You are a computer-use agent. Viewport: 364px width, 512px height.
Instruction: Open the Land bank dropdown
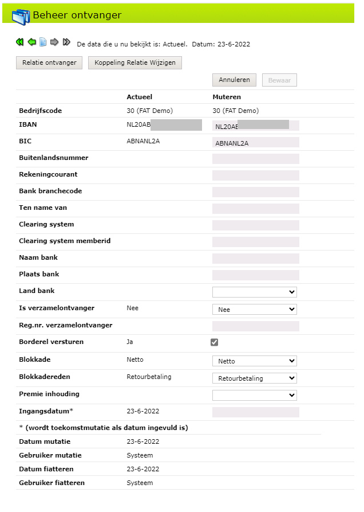(255, 292)
